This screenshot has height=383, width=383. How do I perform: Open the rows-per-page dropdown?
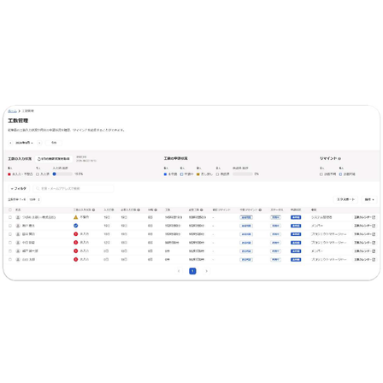(34, 199)
